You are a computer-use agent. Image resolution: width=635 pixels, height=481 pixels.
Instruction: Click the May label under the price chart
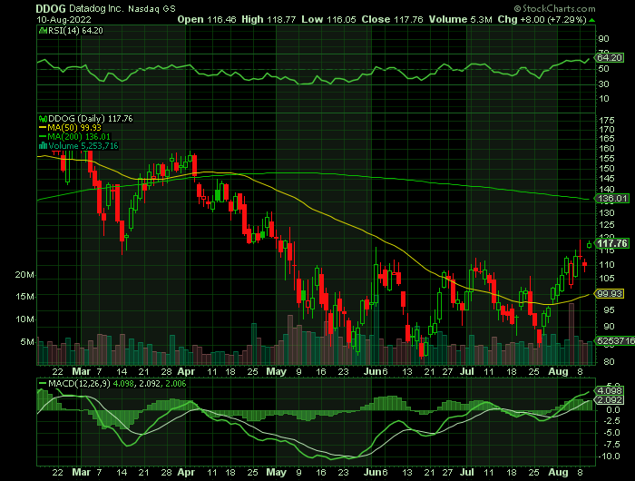pyautogui.click(x=276, y=371)
